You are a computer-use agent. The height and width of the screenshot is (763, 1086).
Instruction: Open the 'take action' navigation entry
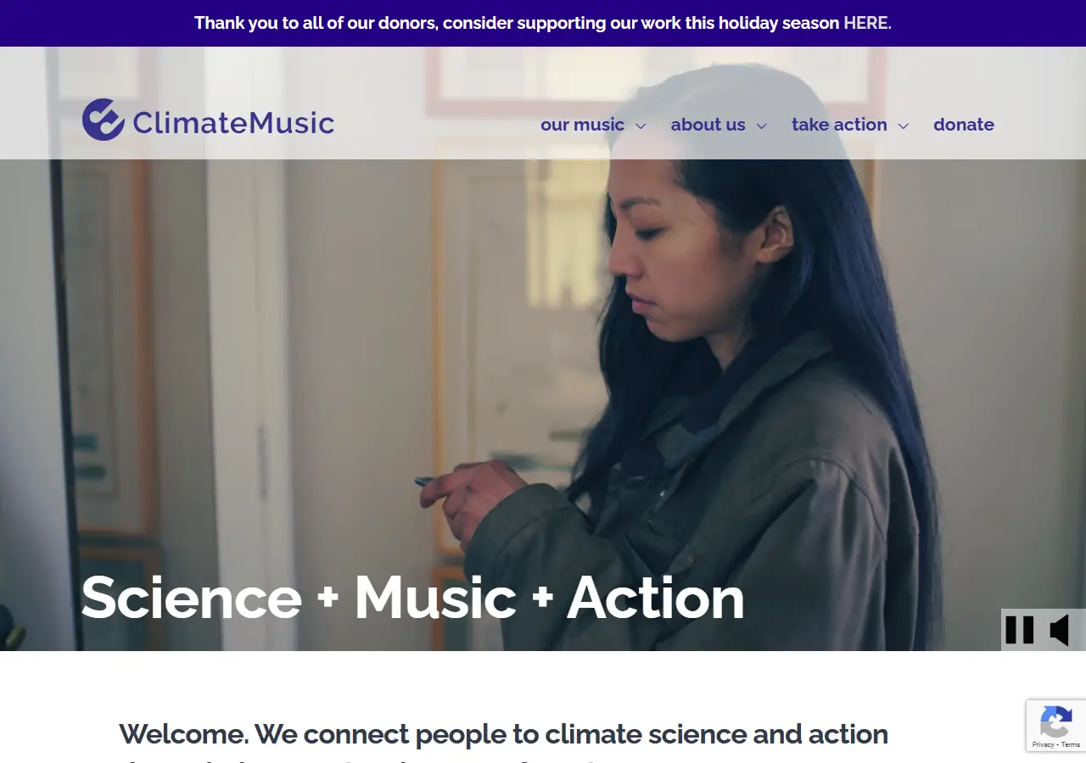[838, 125]
